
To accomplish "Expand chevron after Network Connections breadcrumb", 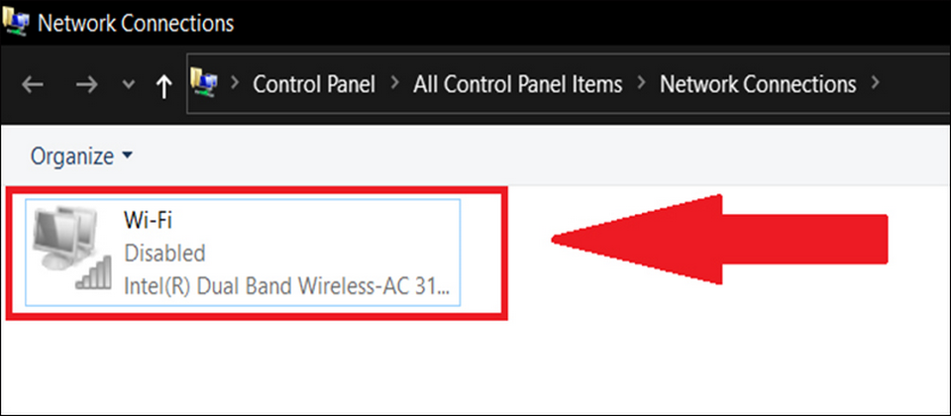I will click(875, 84).
